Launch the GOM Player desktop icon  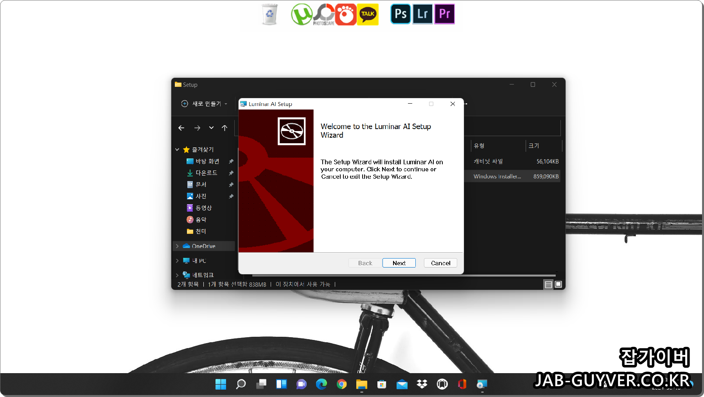pyautogui.click(x=346, y=14)
